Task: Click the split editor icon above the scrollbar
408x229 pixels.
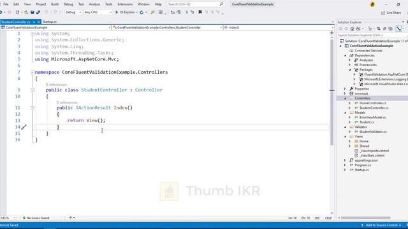Action: coord(331,33)
